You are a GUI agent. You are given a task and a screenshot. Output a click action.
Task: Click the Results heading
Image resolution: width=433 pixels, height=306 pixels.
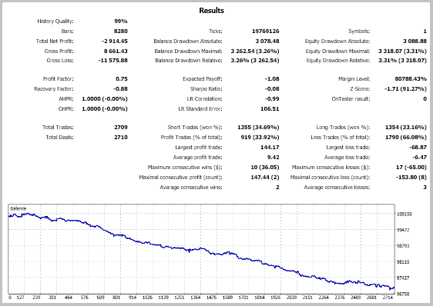click(211, 11)
